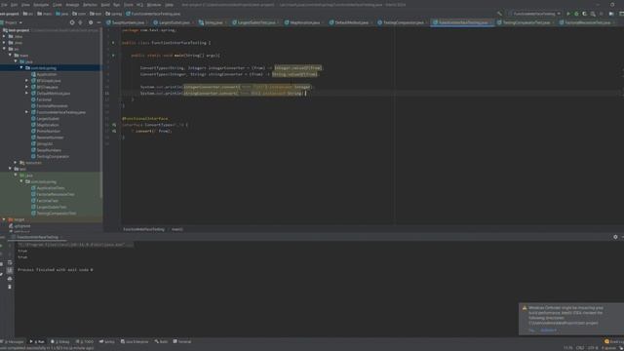Screen dimensions: 624x351
Task: Open Run panel settings gear icon
Action: click(615, 237)
